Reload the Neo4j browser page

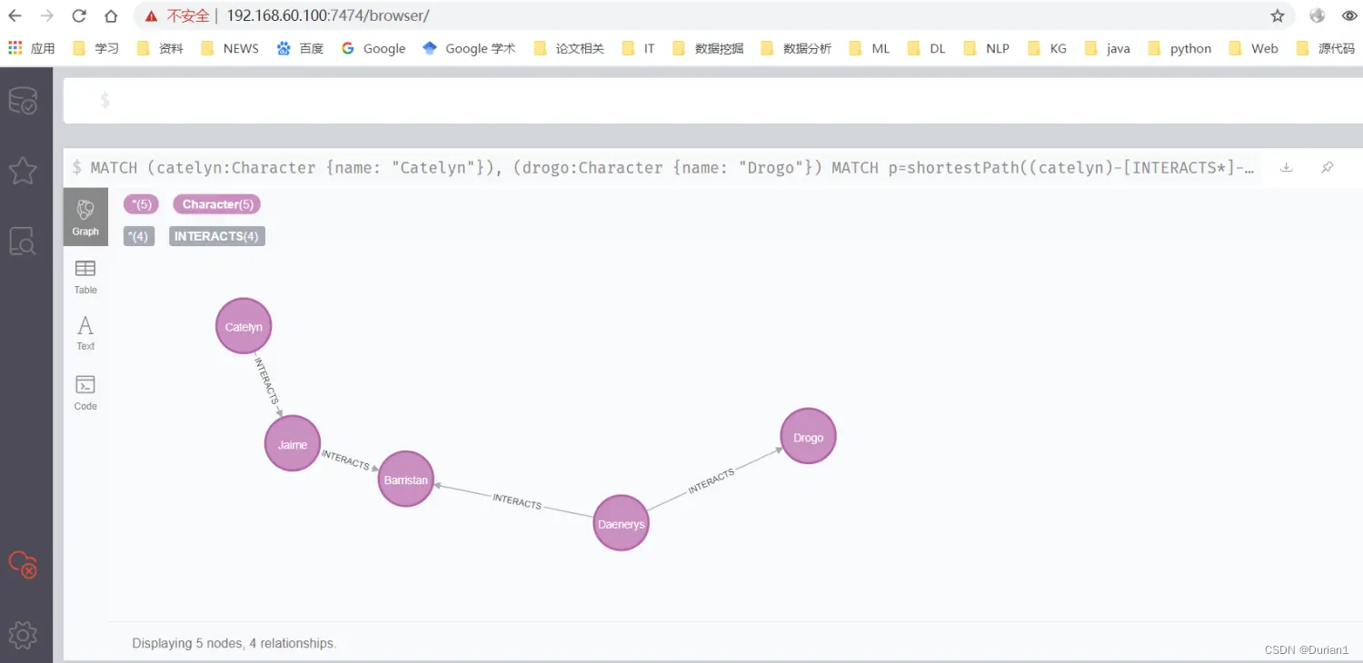79,15
